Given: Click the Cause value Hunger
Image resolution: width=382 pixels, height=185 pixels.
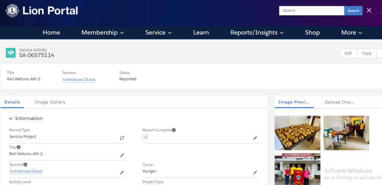Looking at the screenshot, I should pyautogui.click(x=149, y=171).
